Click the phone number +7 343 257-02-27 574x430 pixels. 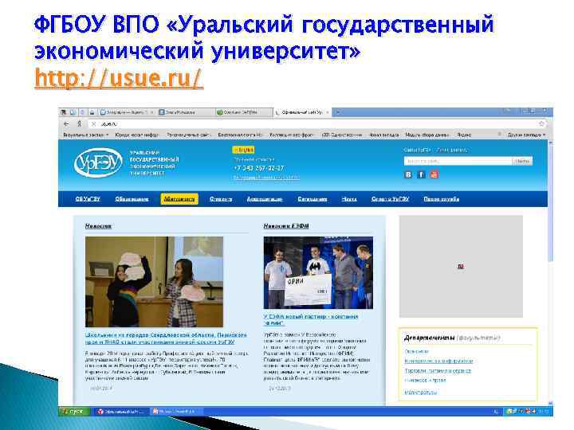(x=259, y=168)
